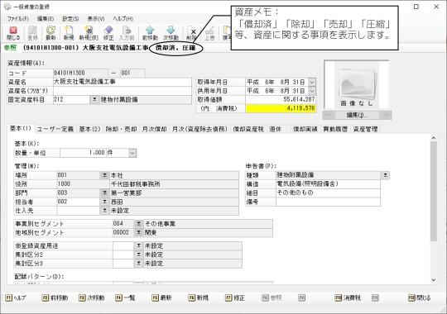Open the 事業別セグメント lookup dropdown
This screenshot has height=314, width=447.
click(138, 223)
